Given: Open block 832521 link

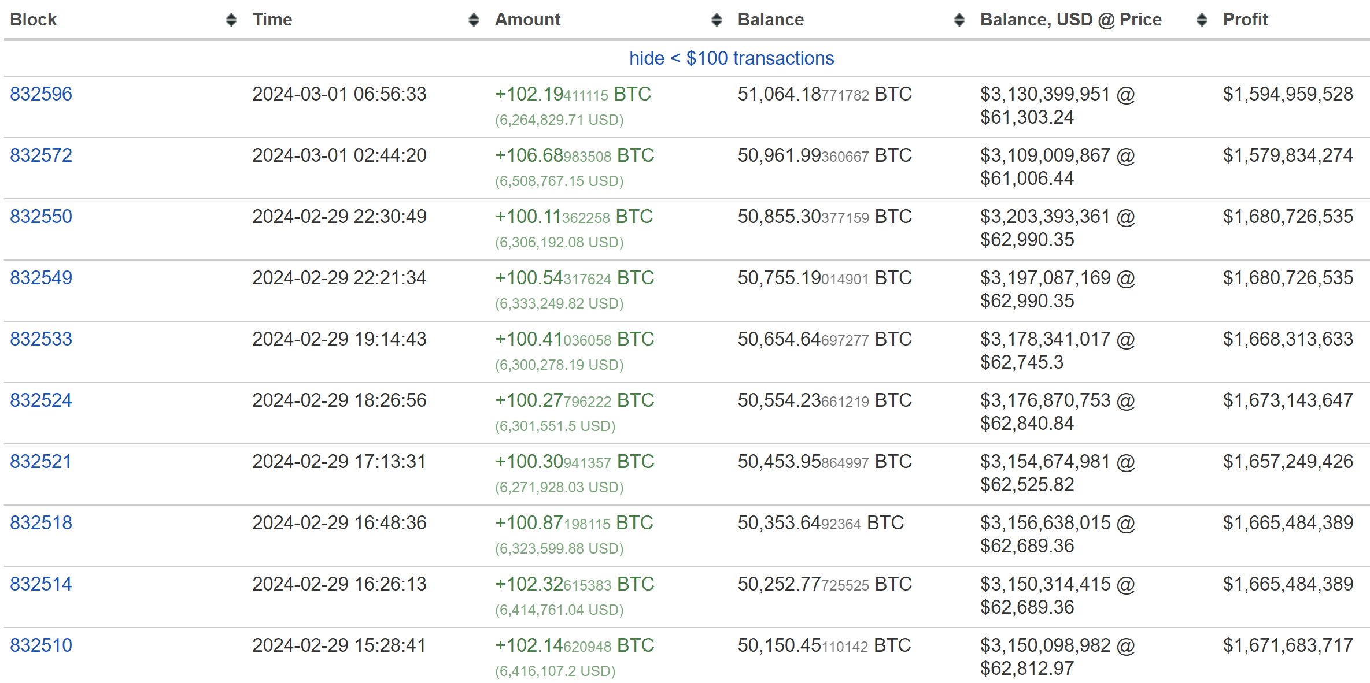Looking at the screenshot, I should pyautogui.click(x=41, y=462).
